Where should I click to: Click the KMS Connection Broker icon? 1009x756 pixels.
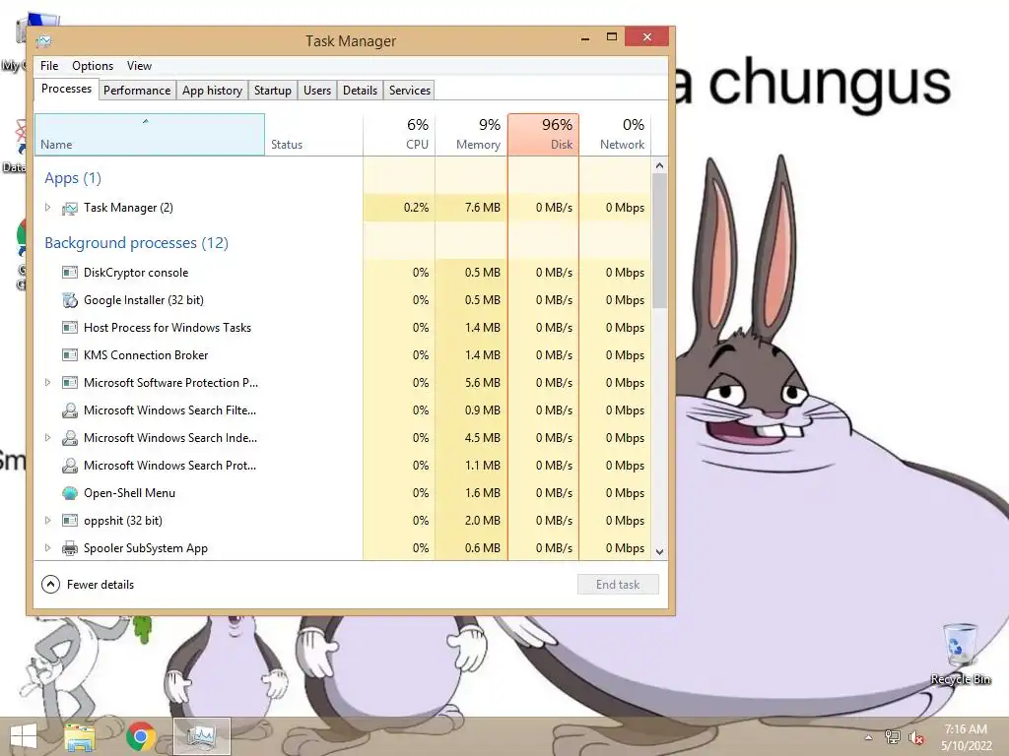[x=70, y=354]
